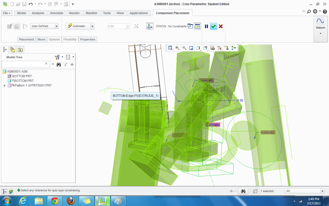Click the Close window icon in quick access
The height and width of the screenshot is (206, 329).
[x=66, y=4]
